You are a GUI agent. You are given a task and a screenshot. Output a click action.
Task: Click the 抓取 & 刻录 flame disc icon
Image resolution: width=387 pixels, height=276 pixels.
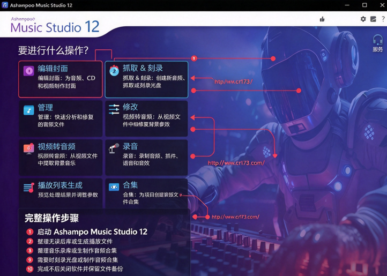(x=114, y=71)
